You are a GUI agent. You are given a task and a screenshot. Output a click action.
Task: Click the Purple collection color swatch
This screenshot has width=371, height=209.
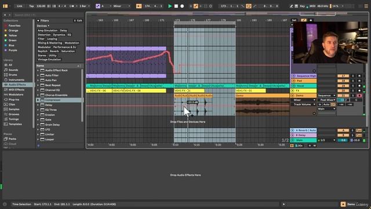pyautogui.click(x=6, y=51)
